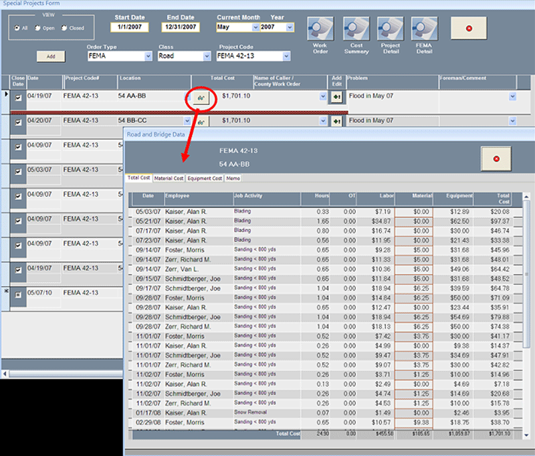
Task: Switch to the Total Cost tab
Action: [x=138, y=178]
